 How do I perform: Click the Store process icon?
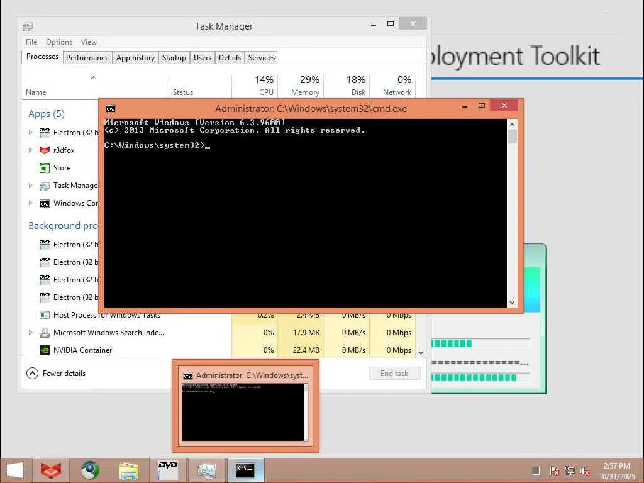[x=45, y=167]
